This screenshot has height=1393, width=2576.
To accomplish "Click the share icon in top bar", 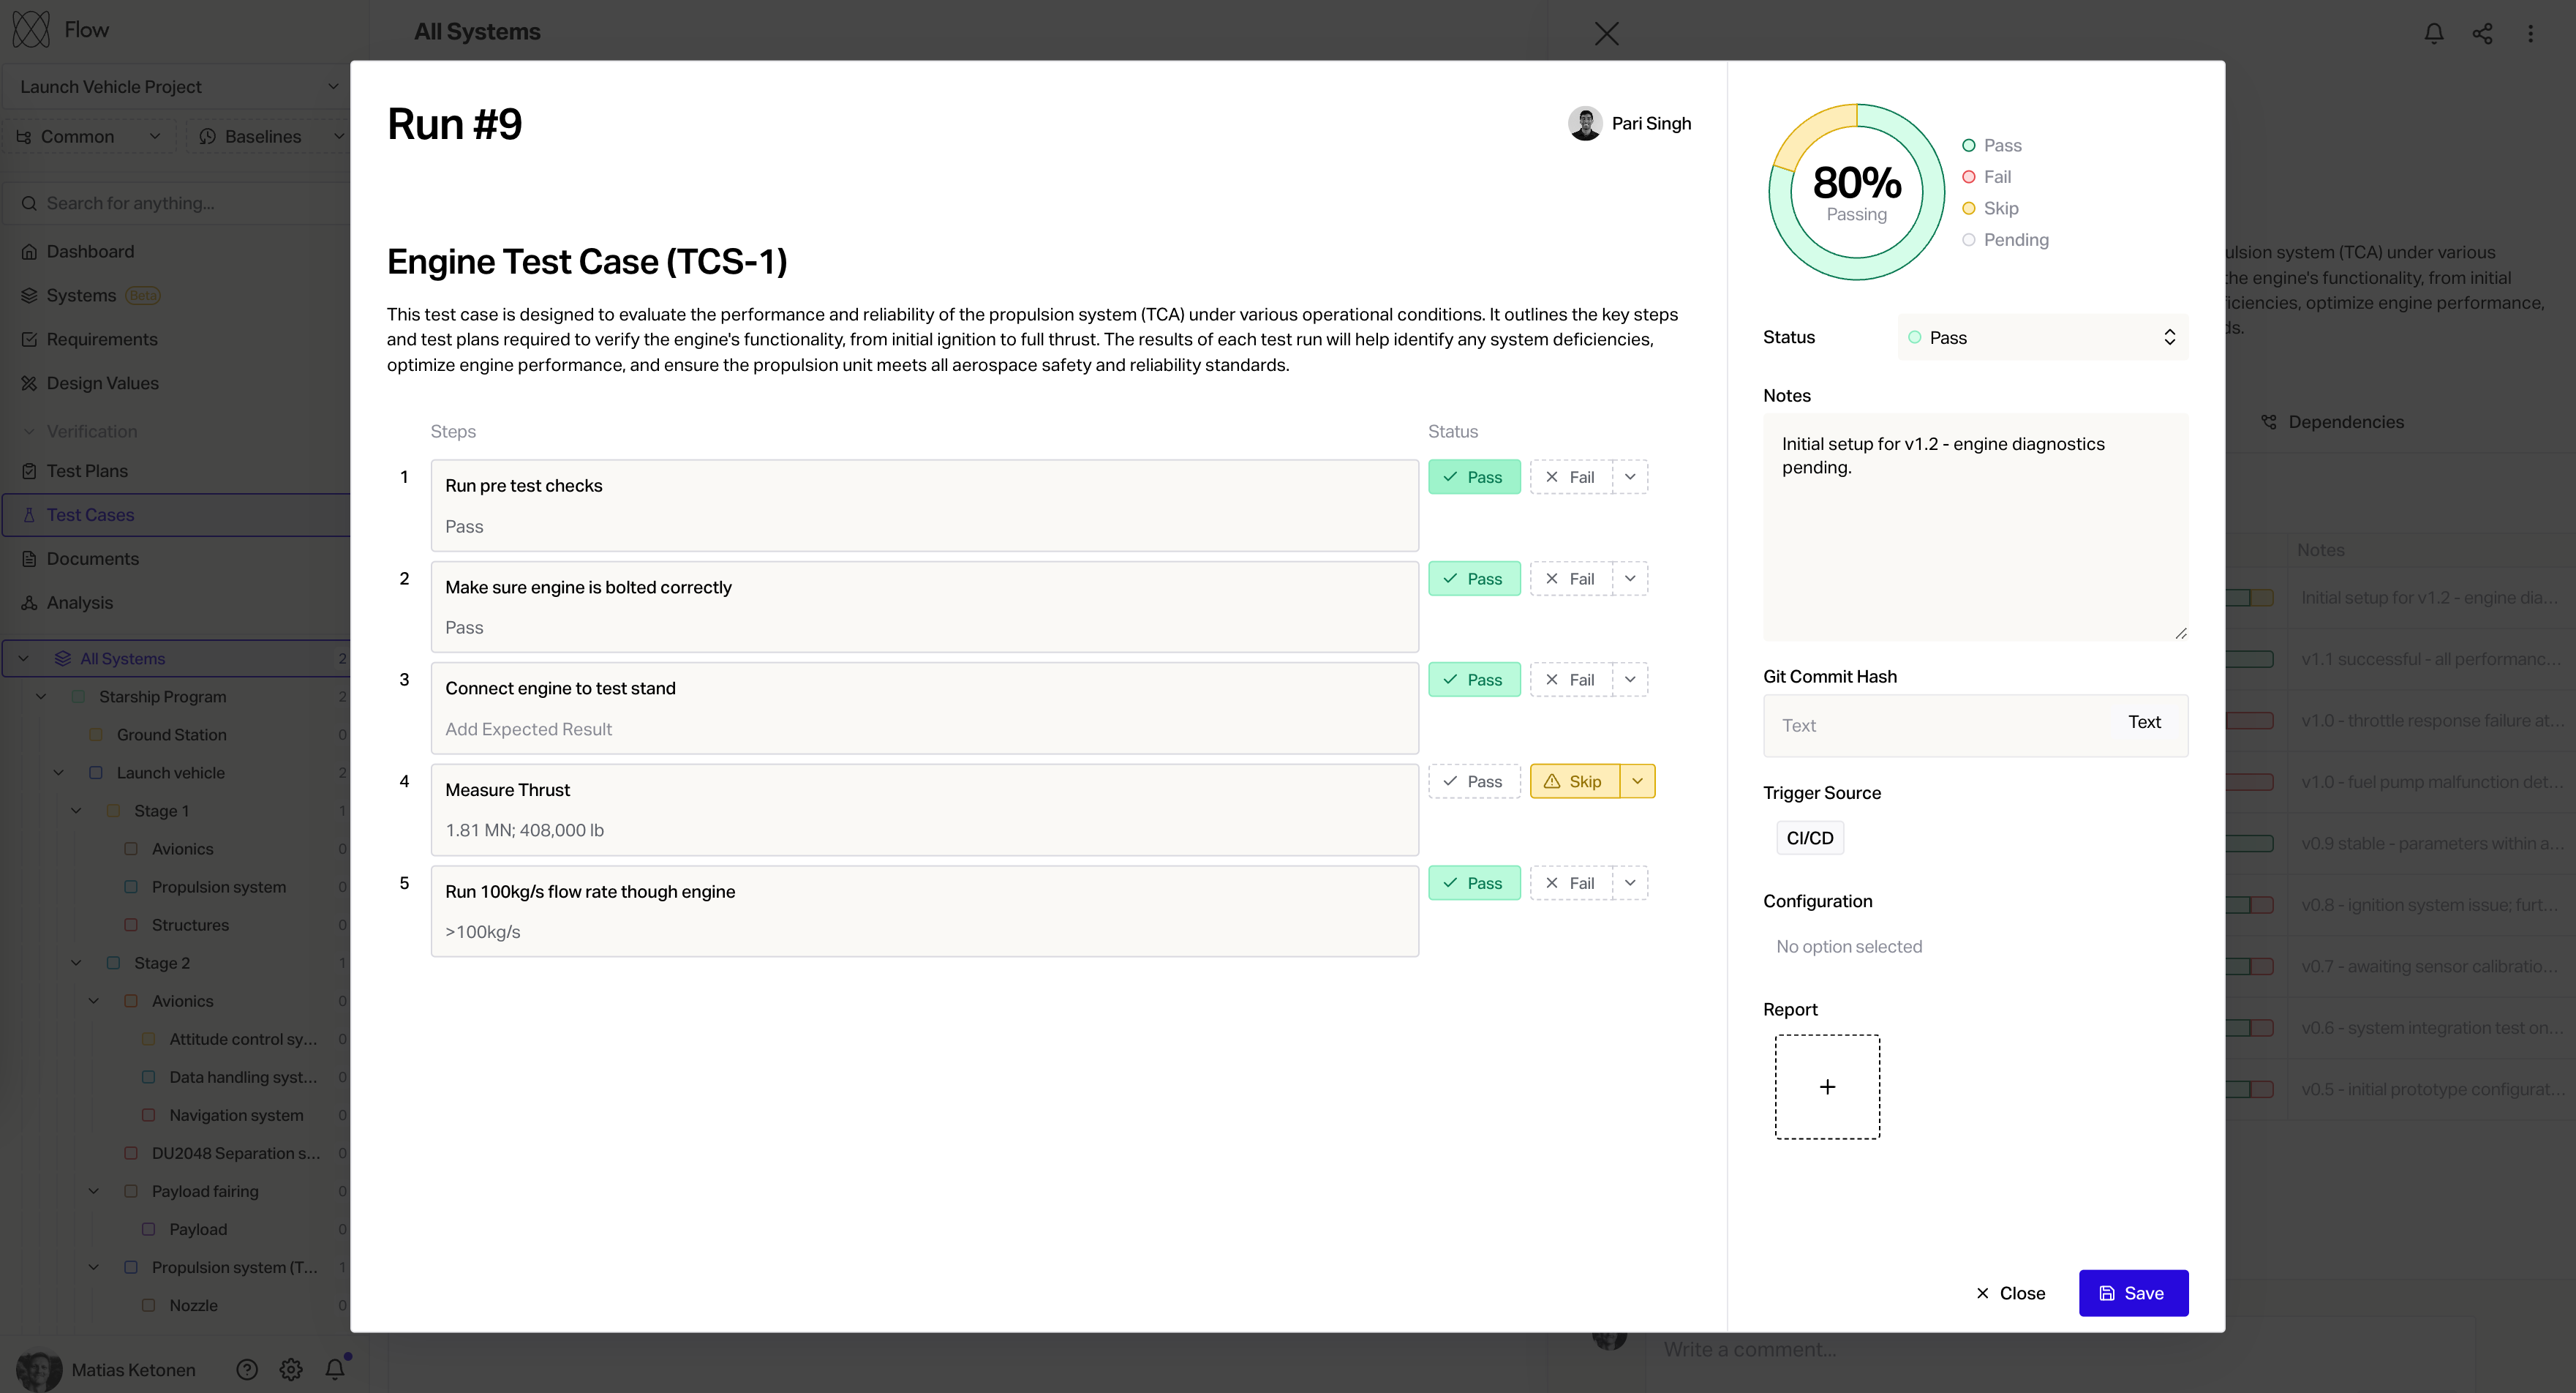I will tap(2482, 33).
